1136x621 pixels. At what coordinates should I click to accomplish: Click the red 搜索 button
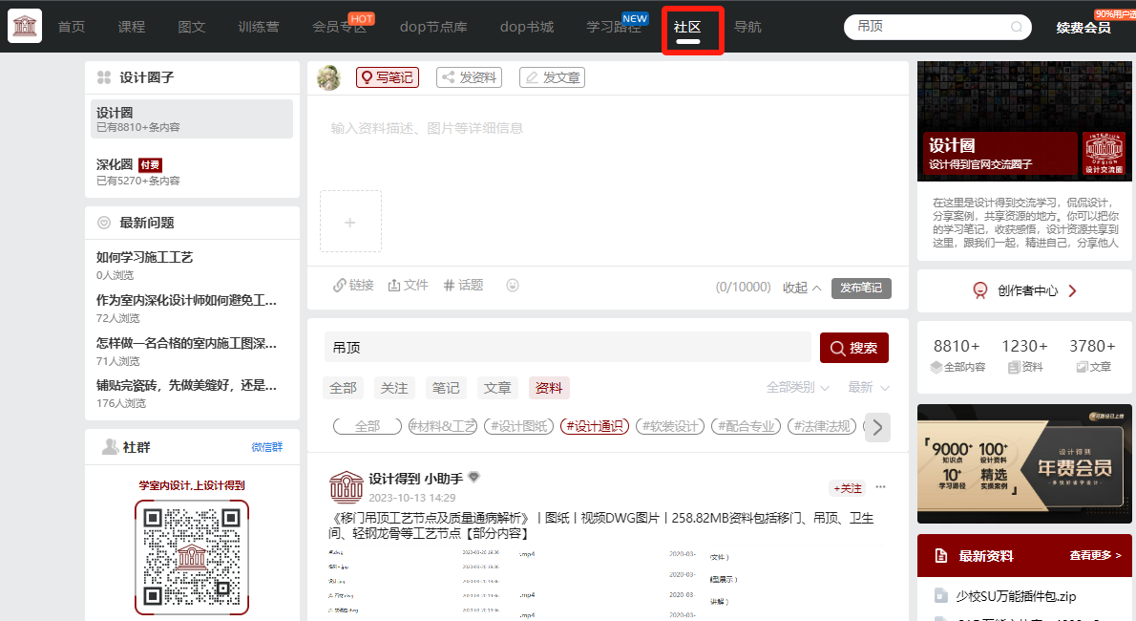pos(853,348)
